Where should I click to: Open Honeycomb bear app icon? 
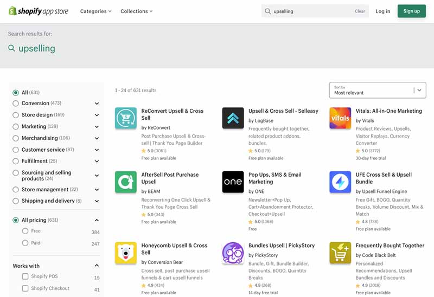click(126, 253)
